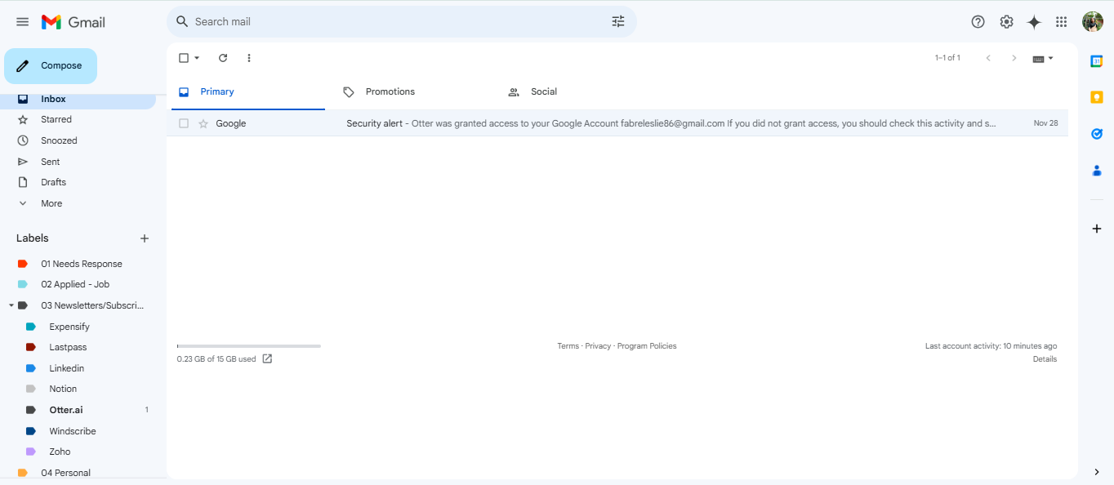
Task: Click the Terms link
Action: pos(568,346)
